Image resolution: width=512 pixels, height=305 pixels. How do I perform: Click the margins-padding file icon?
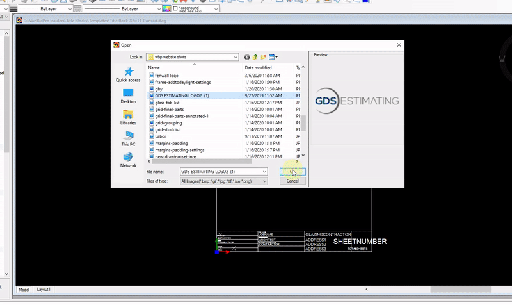pos(152,143)
